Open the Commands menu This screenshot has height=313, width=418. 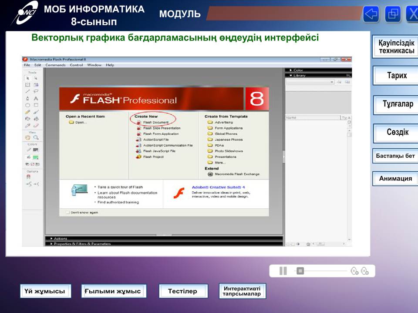[x=55, y=65]
